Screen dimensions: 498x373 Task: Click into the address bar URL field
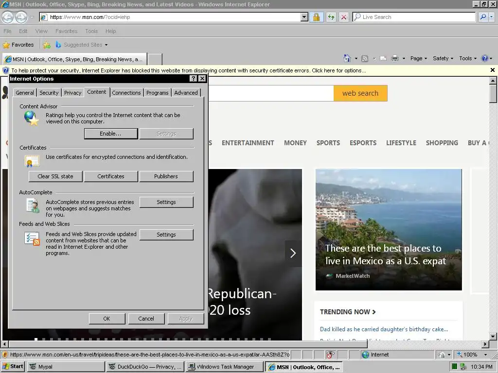coord(175,17)
